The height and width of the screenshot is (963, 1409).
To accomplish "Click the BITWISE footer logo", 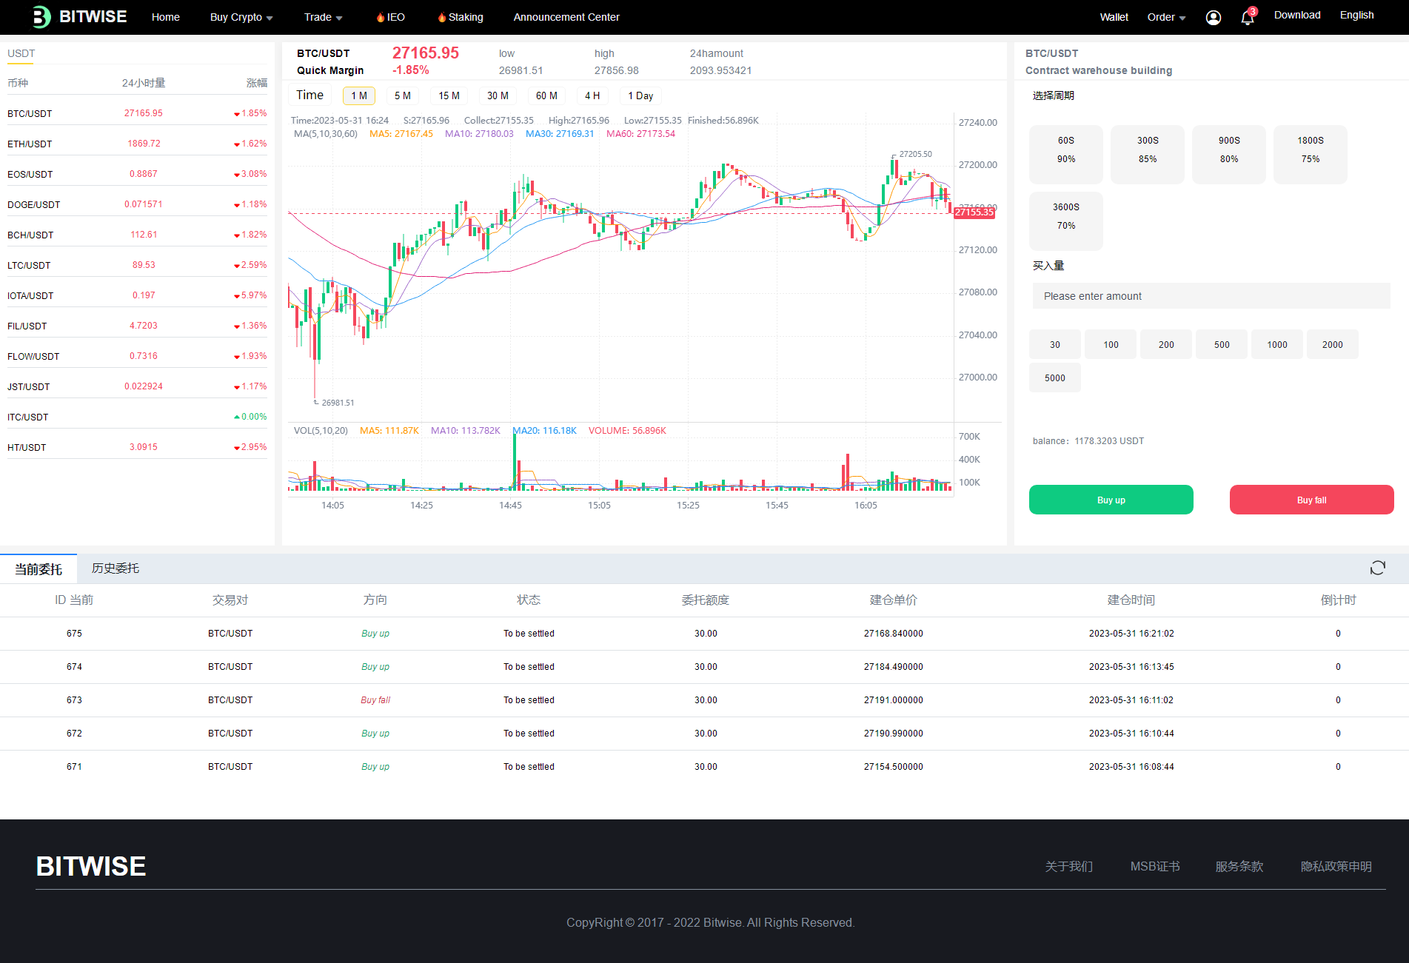I will click(x=91, y=866).
